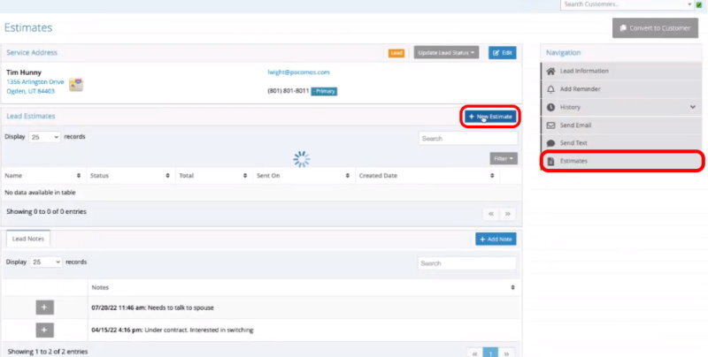708x357 pixels.
Task: Expand the History chevron in Navigation
Action: [x=692, y=107]
